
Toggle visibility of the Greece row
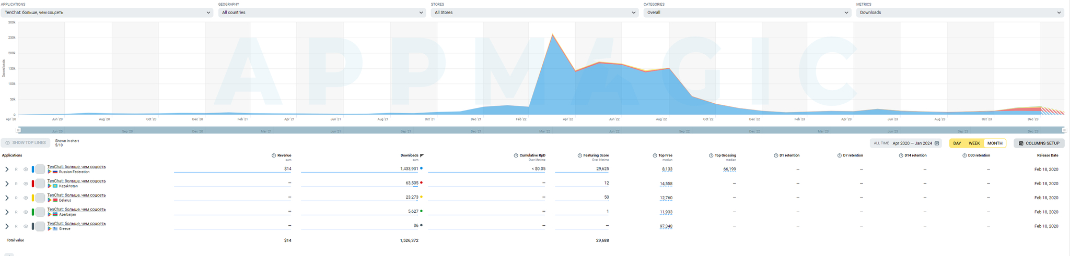(26, 226)
